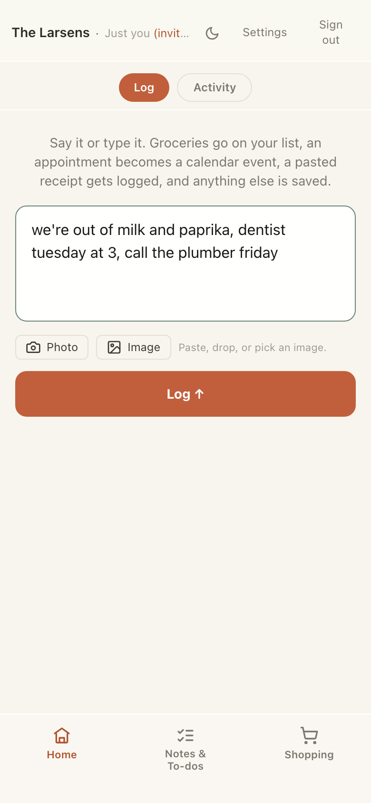Click the picture icon on Image

tap(114, 347)
